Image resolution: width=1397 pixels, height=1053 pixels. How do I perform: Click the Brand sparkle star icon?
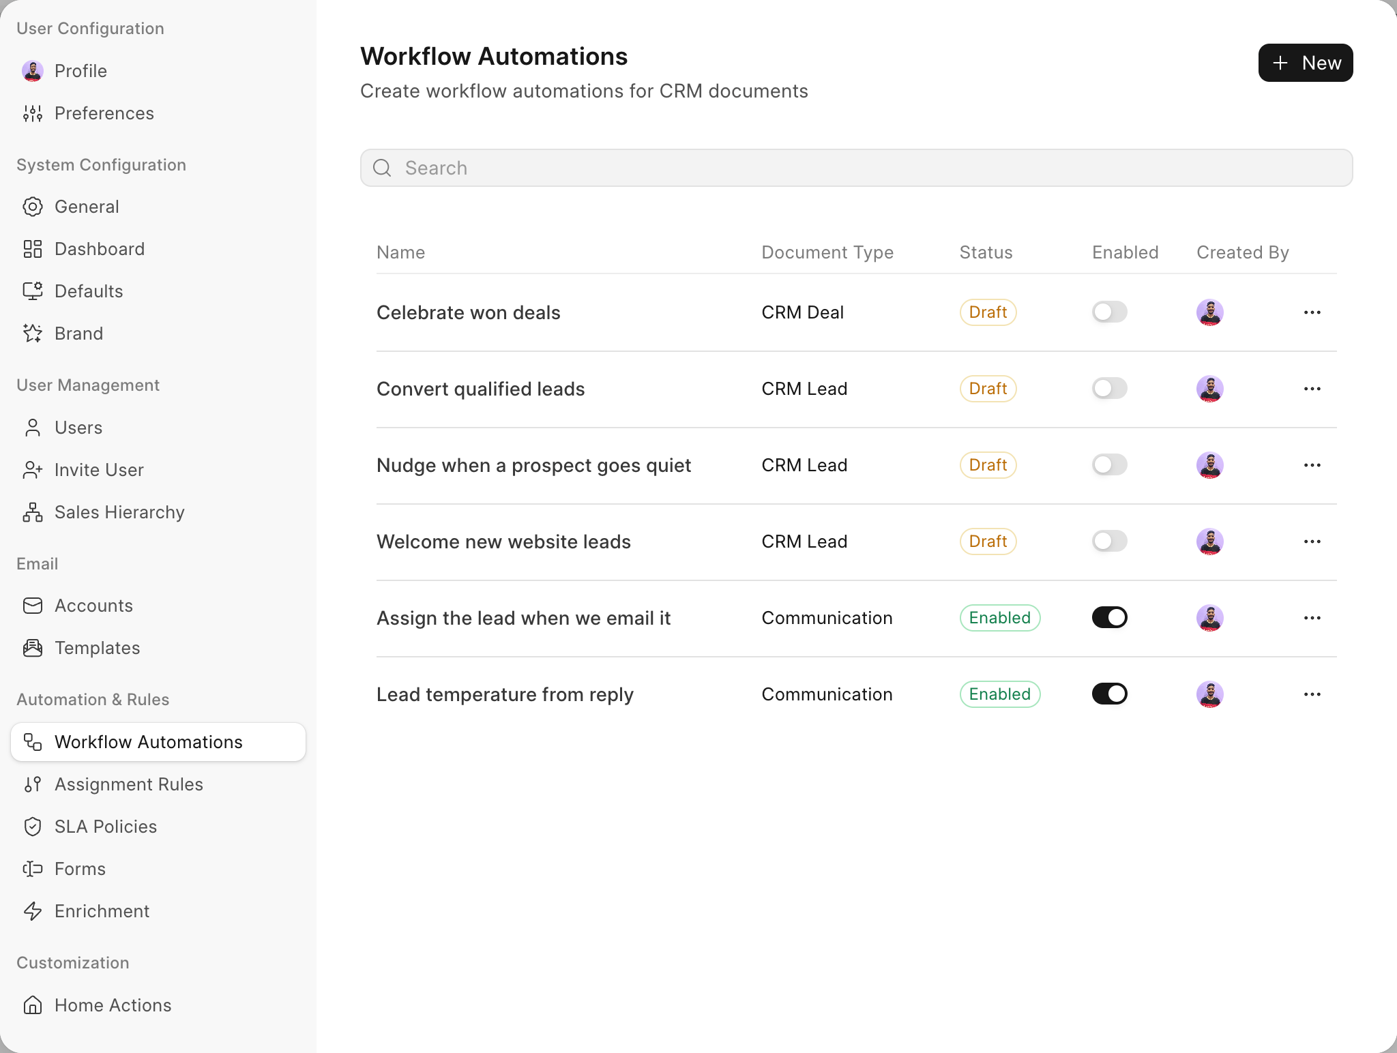tap(33, 333)
